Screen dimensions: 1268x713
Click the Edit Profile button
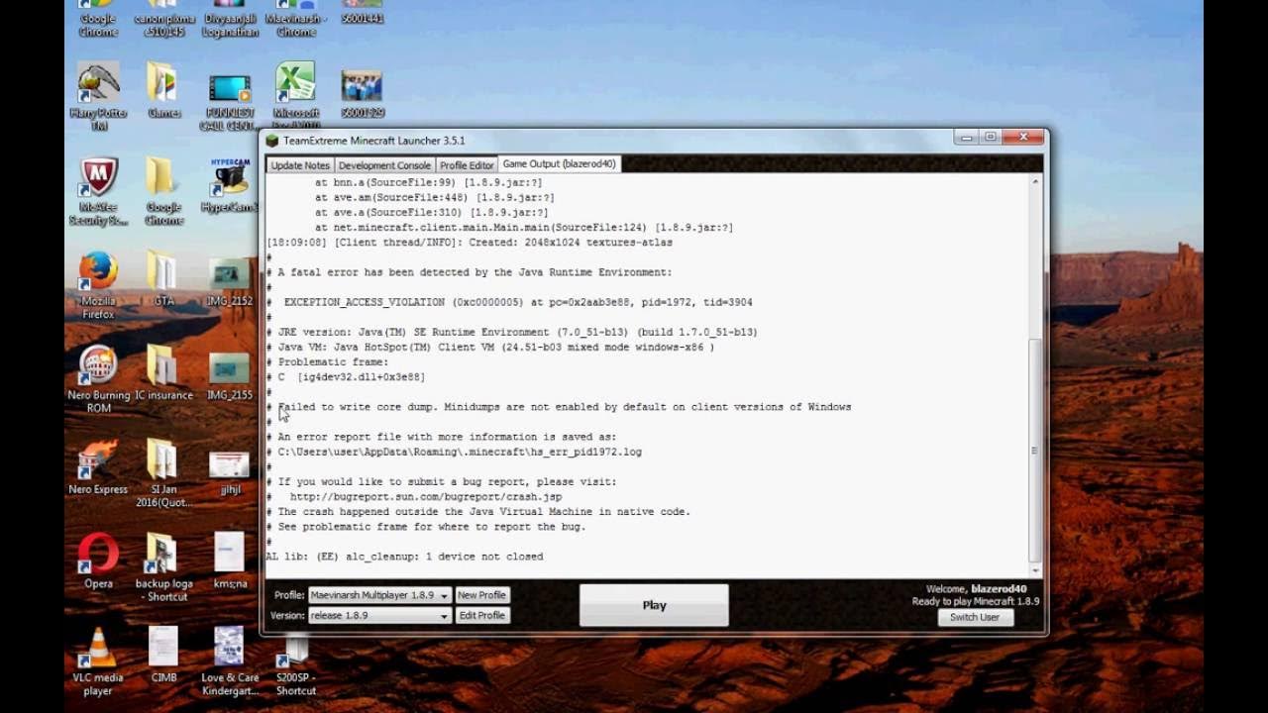click(x=481, y=615)
